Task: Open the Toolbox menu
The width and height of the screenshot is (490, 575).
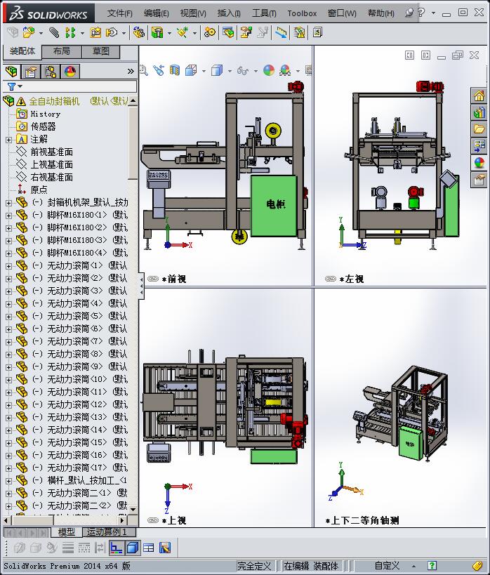Action: [x=302, y=13]
